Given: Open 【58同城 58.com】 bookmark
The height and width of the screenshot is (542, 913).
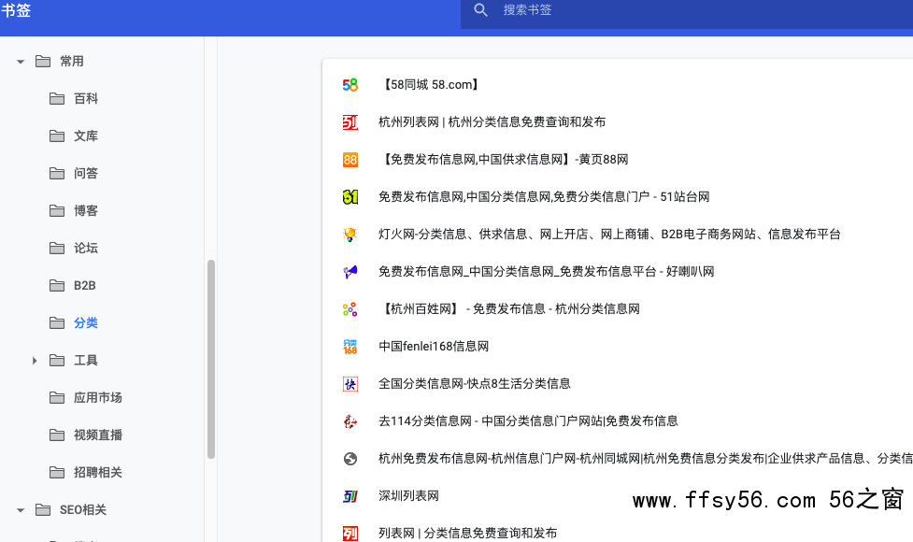Looking at the screenshot, I should [431, 85].
